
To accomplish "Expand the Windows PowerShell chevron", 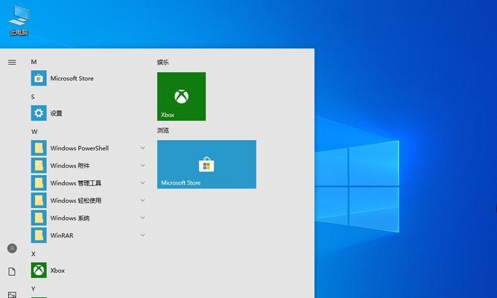I will tap(142, 148).
